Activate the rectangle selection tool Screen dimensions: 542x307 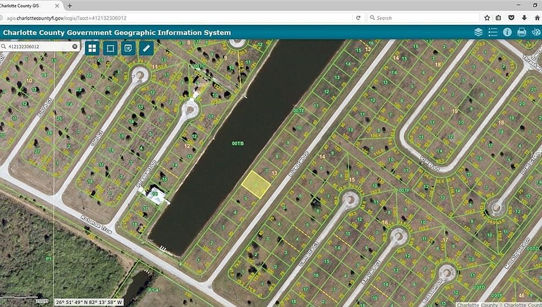click(110, 48)
